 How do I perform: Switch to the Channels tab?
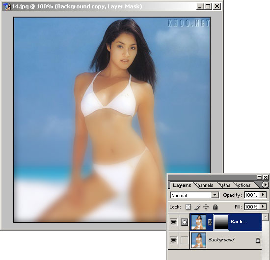tap(205, 185)
